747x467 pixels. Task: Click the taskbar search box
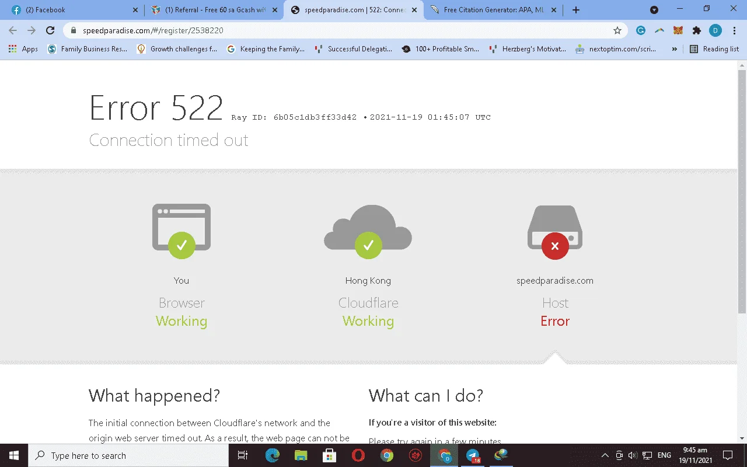coord(128,455)
